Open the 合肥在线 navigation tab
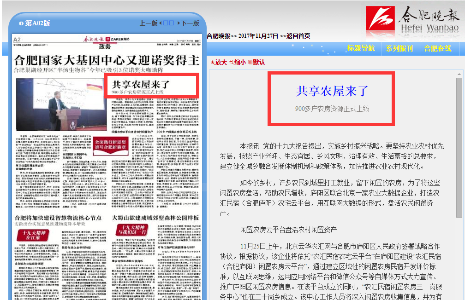Viewport: 465px width, 300px height. click(x=438, y=48)
